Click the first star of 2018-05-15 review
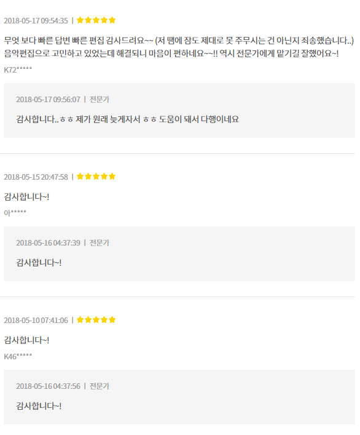The width and height of the screenshot is (360, 435). pyautogui.click(x=80, y=177)
